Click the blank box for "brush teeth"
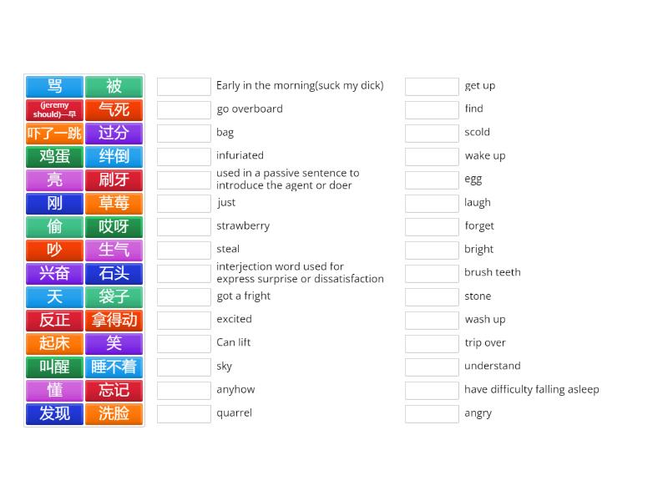Screen dimensions: 668x501 click(x=432, y=273)
